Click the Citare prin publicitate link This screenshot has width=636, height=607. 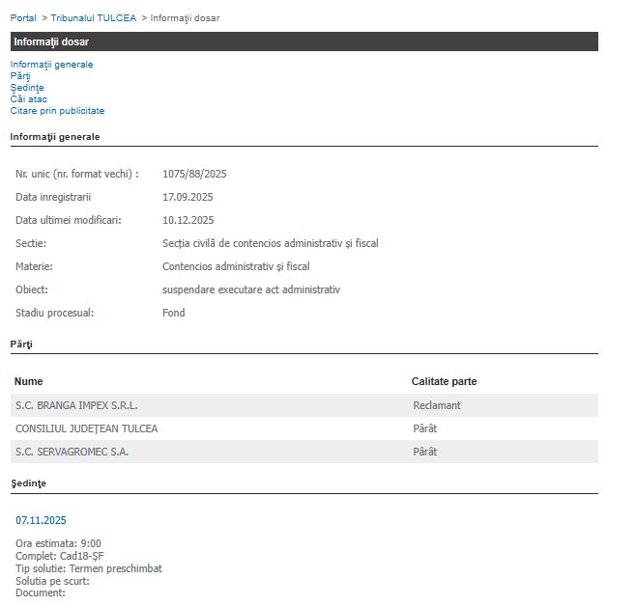[x=57, y=111]
